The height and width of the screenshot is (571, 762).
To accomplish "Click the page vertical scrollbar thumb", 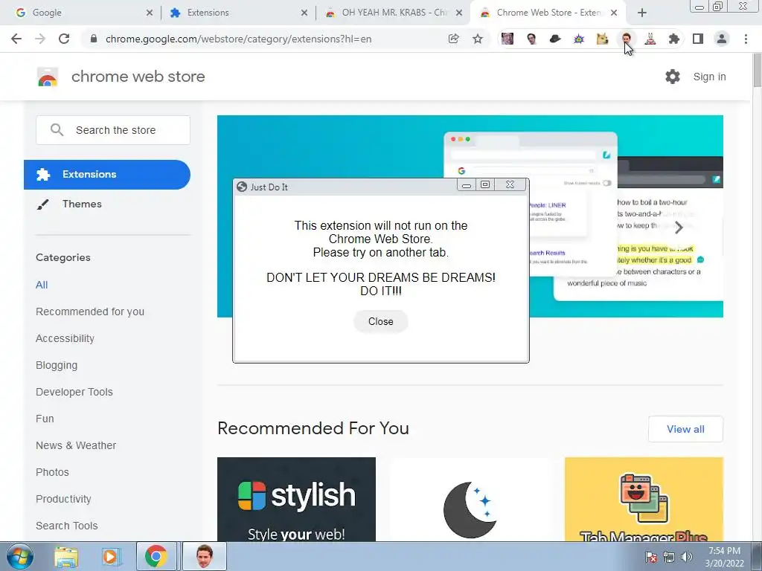I will (x=757, y=71).
